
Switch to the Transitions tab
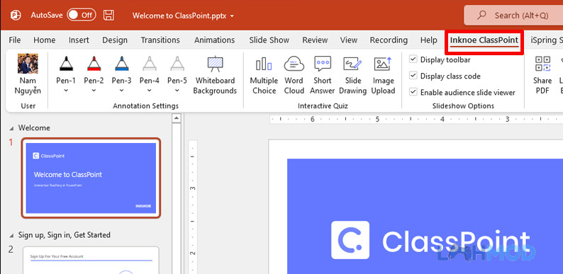click(x=160, y=40)
